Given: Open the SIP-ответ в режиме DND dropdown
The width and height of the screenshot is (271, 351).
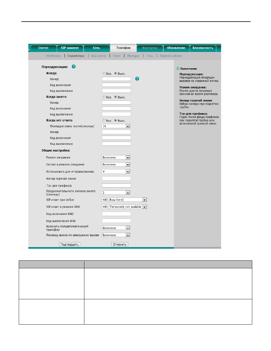Looking at the screenshot, I should click(x=124, y=207).
